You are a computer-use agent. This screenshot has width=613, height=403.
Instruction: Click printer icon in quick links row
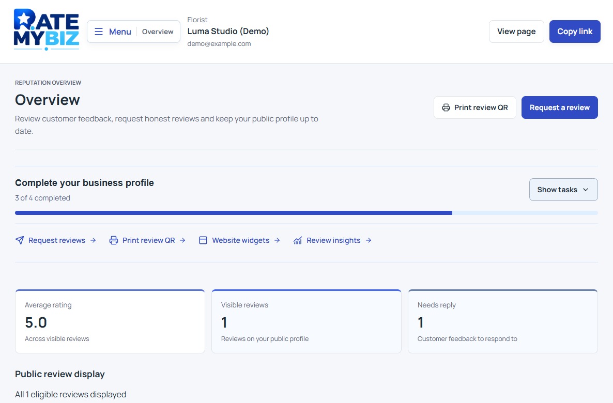113,240
